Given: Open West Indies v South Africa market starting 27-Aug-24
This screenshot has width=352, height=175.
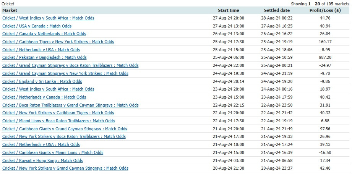Looking at the screenshot, I should click(48, 18).
